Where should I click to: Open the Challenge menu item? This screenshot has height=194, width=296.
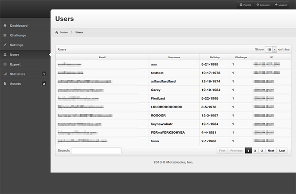(25, 36)
